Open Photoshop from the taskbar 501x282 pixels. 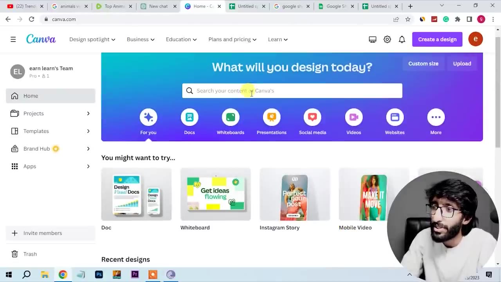coord(99,275)
